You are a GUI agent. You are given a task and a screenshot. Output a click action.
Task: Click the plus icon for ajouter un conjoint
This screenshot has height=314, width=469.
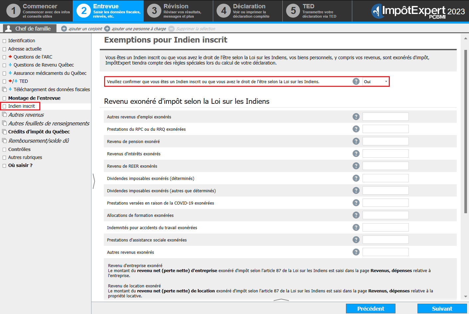click(64, 29)
